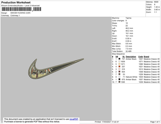This screenshot has height=124, width=161.
Task: Click the 'Description' column header
Action: [131, 57]
